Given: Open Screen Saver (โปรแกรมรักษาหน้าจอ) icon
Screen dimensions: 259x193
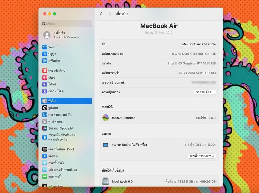Looking at the screenshot, I should 45,170.
